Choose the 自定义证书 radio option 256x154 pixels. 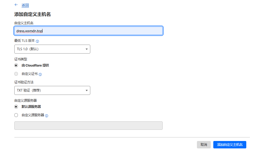16,74
